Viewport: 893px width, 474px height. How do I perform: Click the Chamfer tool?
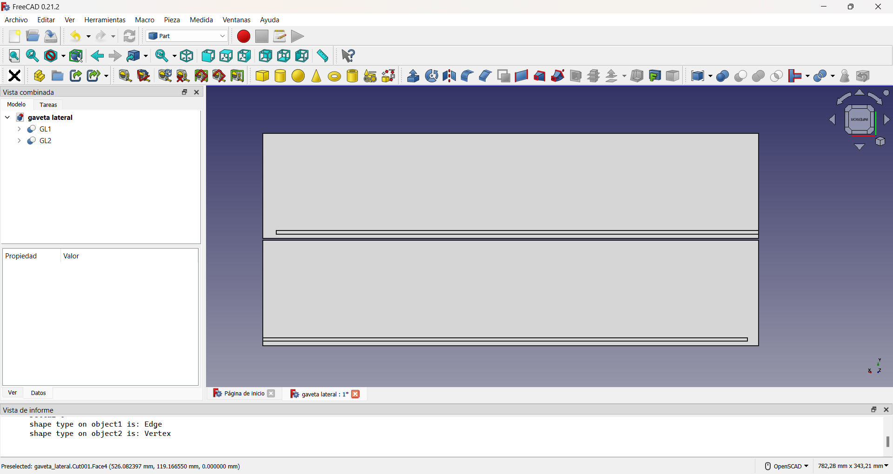(x=485, y=76)
